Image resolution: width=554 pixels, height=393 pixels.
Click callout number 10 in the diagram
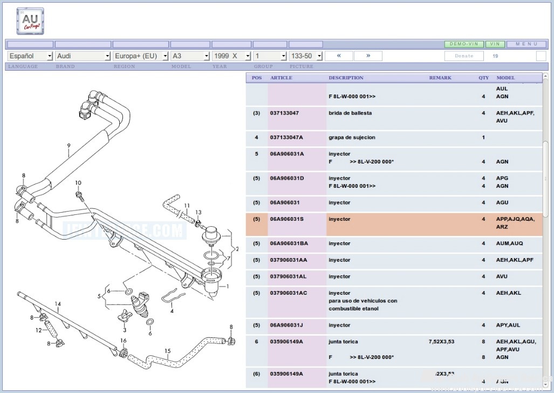pos(78,183)
